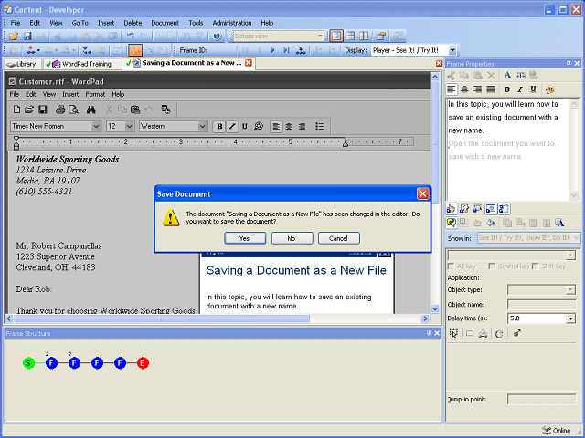Click the Start frame S node

coord(28,363)
